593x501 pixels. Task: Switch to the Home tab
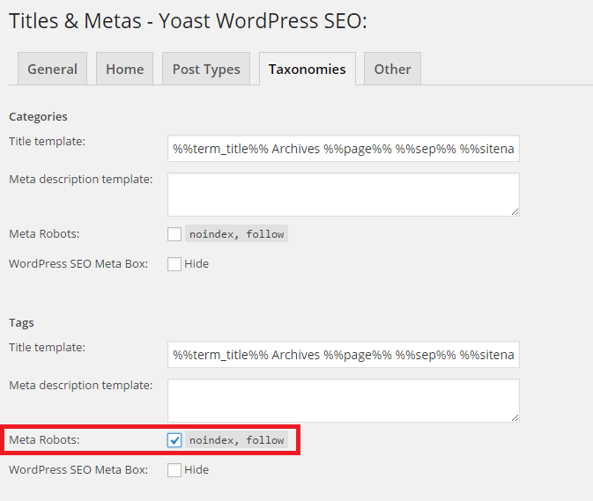pyautogui.click(x=125, y=69)
